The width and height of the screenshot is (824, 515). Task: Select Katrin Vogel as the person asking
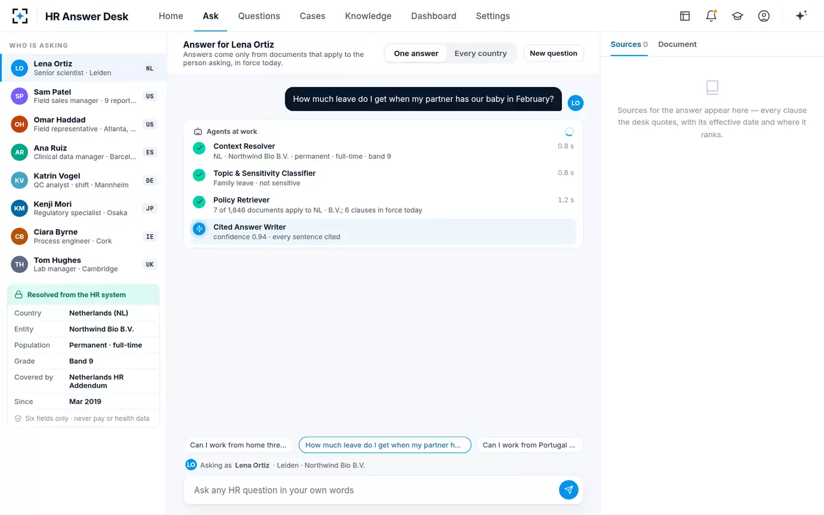(84, 180)
